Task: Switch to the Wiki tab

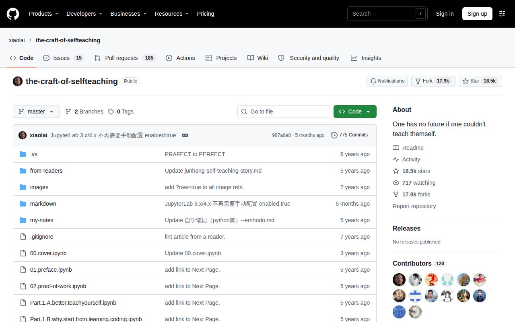Action: point(257,58)
